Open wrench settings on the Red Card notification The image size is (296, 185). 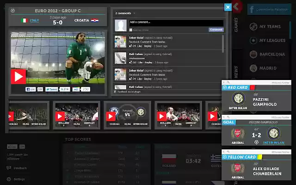click(x=228, y=82)
